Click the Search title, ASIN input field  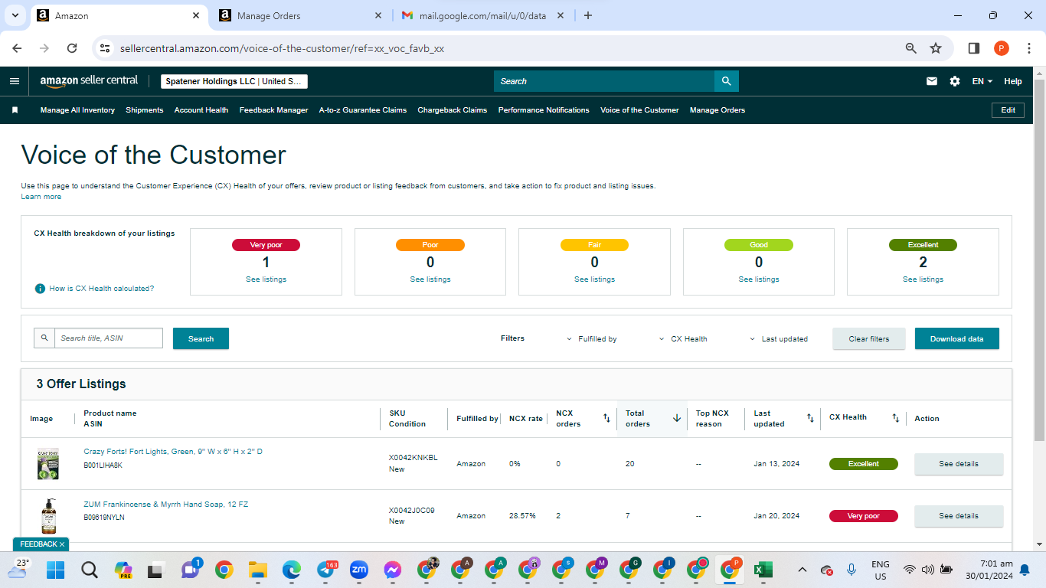click(109, 338)
